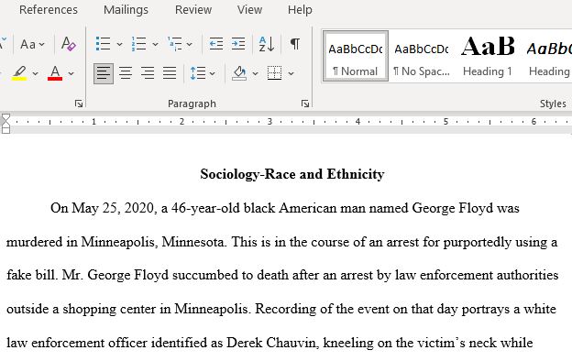Screen dimensions: 572x361
Task: Toggle justify alignment
Action: click(170, 73)
